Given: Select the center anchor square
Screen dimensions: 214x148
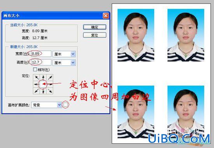Looking at the screenshot, I should 43,84.
